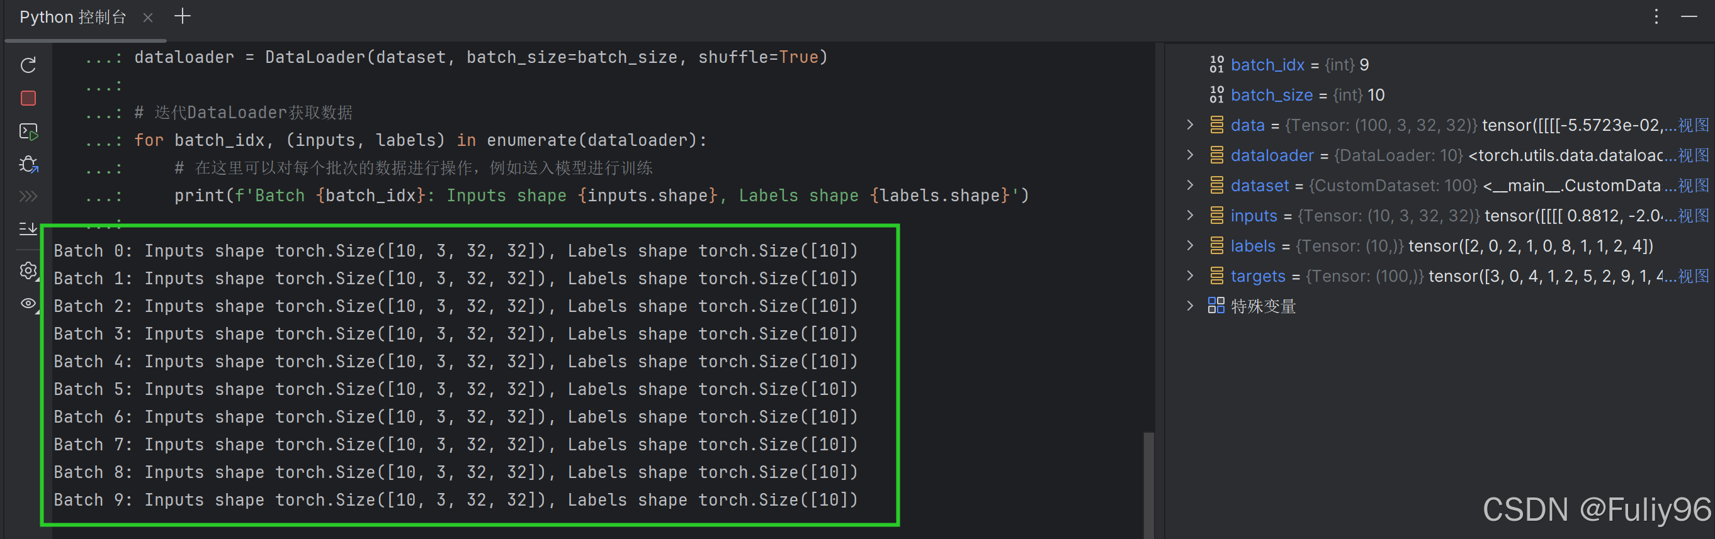The height and width of the screenshot is (539, 1715).
Task: Attach the debugger bug icon
Action: coord(28,164)
